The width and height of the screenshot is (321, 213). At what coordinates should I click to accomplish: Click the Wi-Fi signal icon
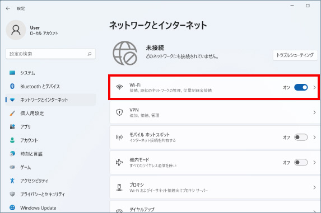pos(119,87)
